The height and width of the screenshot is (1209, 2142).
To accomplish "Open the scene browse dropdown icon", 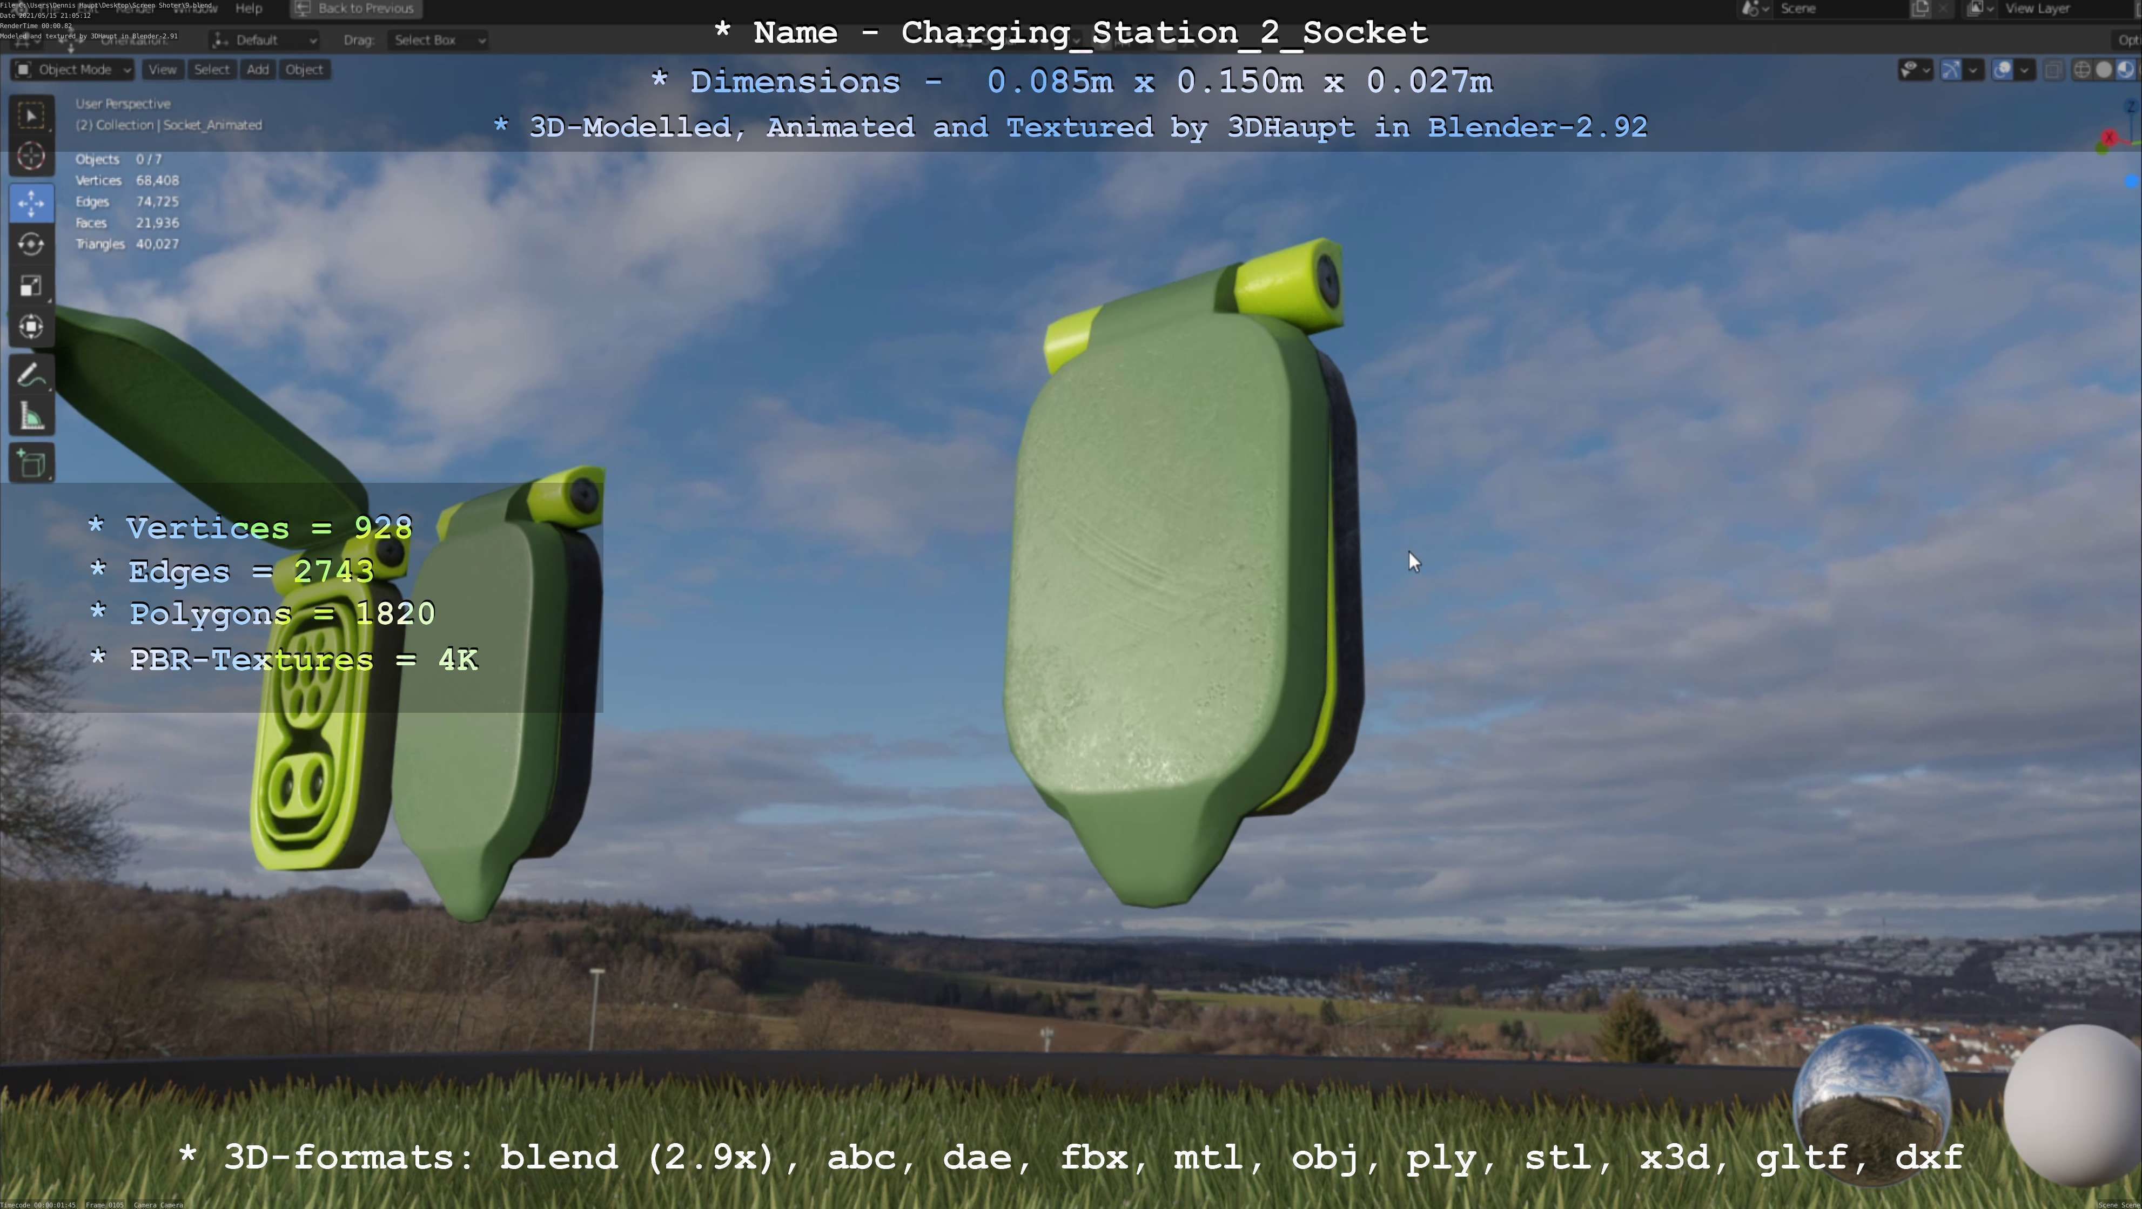I will pyautogui.click(x=1755, y=8).
